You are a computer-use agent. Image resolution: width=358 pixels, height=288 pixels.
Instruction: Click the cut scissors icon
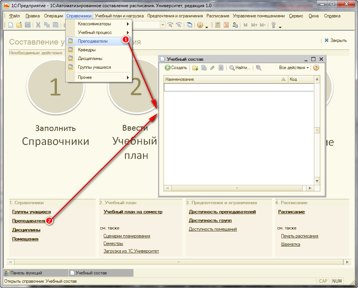pyautogui.click(x=38, y=25)
